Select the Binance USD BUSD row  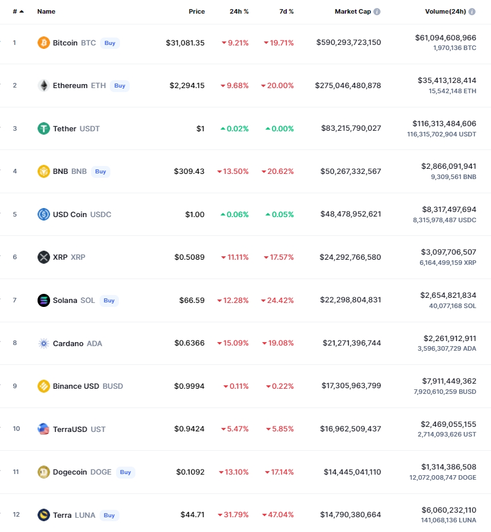pos(246,386)
